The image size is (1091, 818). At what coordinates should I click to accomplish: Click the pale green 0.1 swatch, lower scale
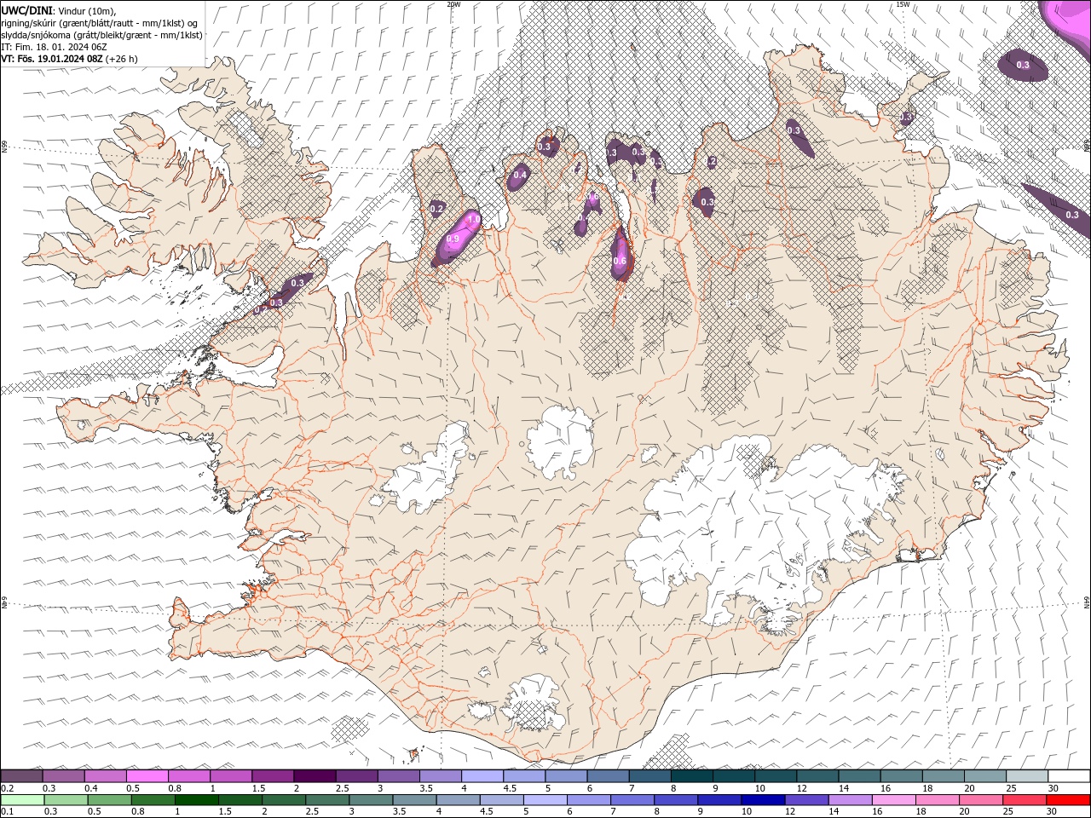22,800
